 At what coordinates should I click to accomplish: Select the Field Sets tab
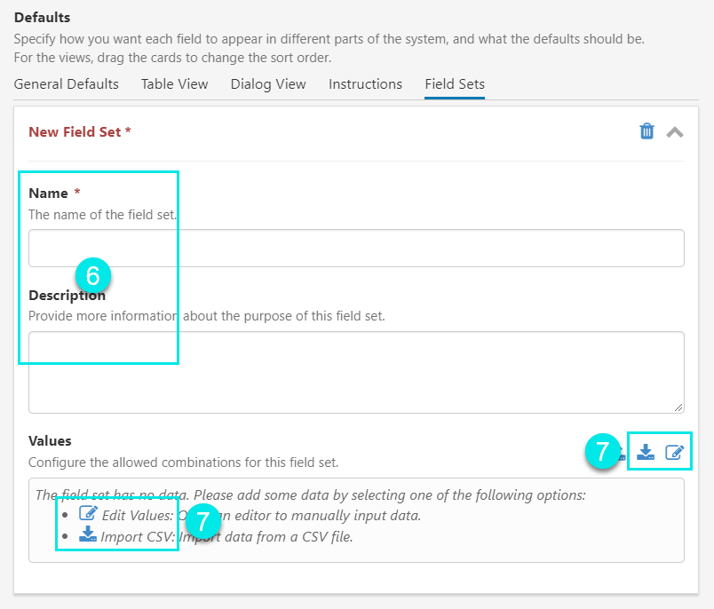tap(455, 84)
